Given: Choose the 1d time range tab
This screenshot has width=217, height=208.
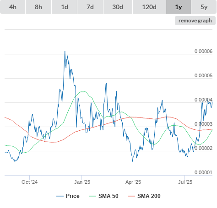Looking at the screenshot, I should click(65, 7).
